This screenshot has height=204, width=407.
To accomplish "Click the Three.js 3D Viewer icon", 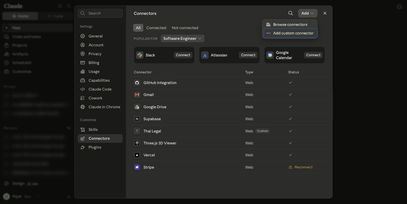I will click(x=137, y=143).
